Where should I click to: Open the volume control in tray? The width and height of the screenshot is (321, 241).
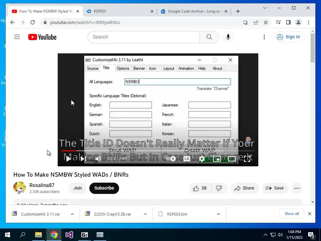(280, 235)
